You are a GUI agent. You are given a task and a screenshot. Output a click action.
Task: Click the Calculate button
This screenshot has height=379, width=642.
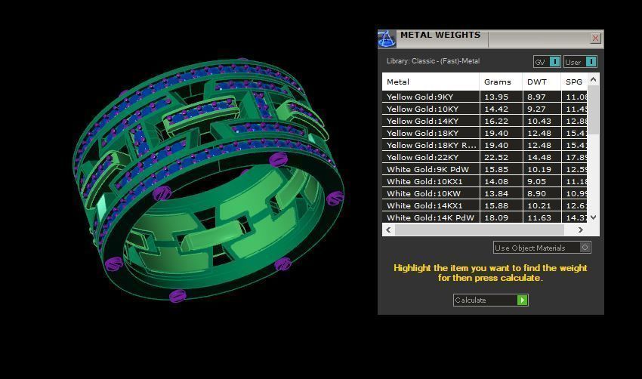pyautogui.click(x=490, y=300)
